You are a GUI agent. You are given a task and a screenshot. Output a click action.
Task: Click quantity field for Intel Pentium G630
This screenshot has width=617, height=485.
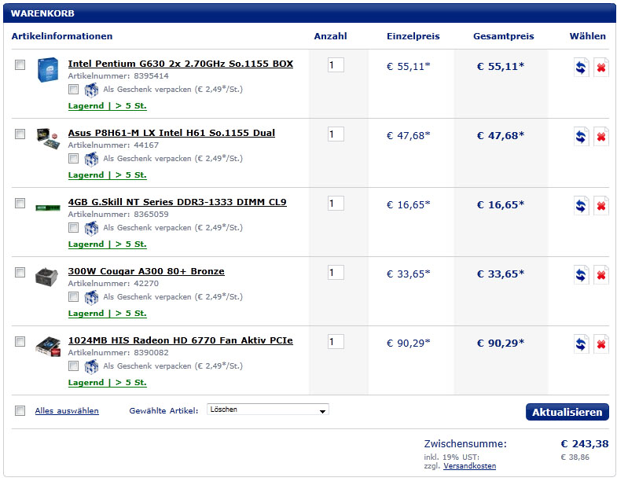336,65
